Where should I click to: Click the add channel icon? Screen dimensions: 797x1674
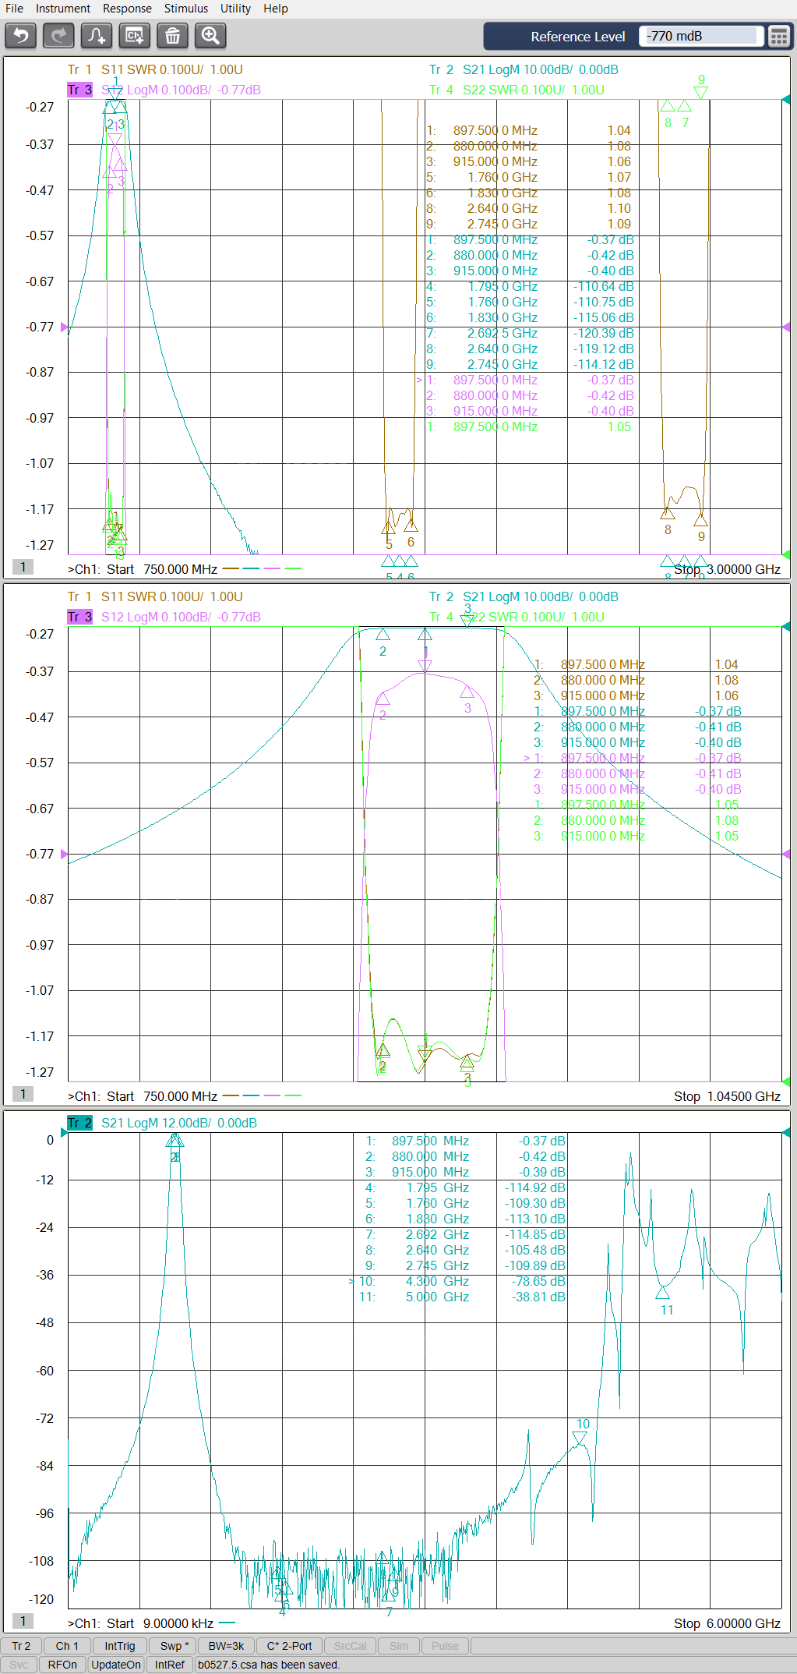[x=134, y=36]
